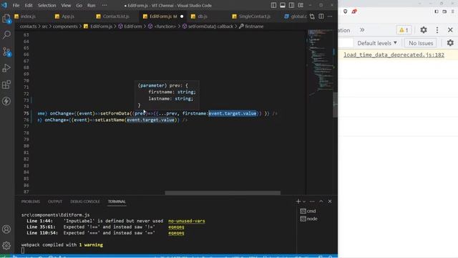458x258 pixels.
Task: Toggle the bottom panel layout icon
Action: pyautogui.click(x=283, y=5)
